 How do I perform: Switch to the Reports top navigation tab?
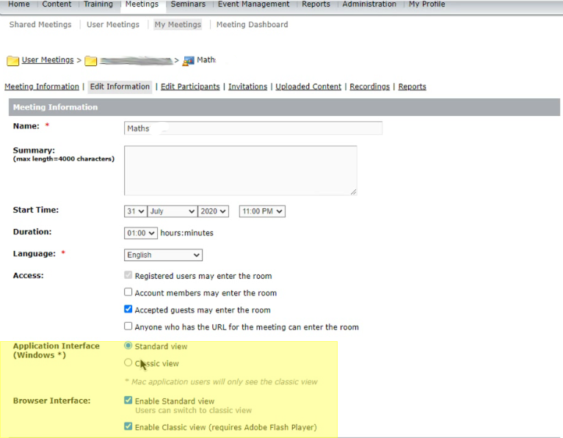coord(316,4)
